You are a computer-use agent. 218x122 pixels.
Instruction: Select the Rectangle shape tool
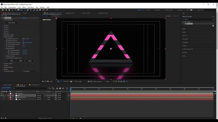pyautogui.click(x=25, y=10)
